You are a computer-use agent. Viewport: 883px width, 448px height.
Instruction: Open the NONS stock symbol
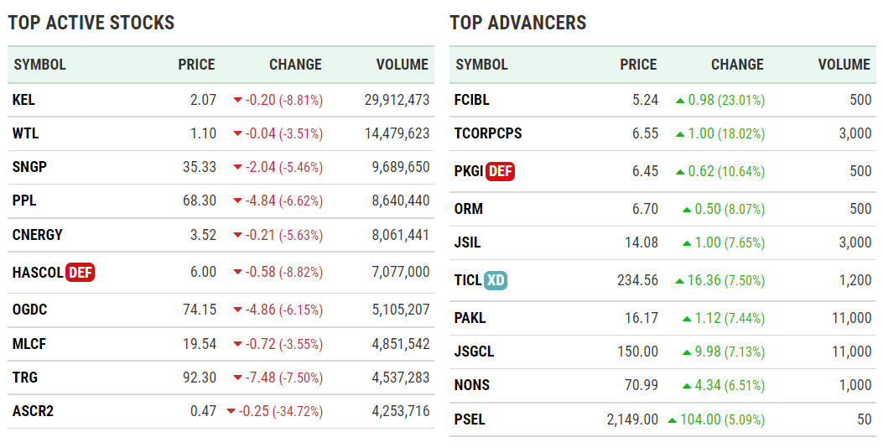coord(471,385)
